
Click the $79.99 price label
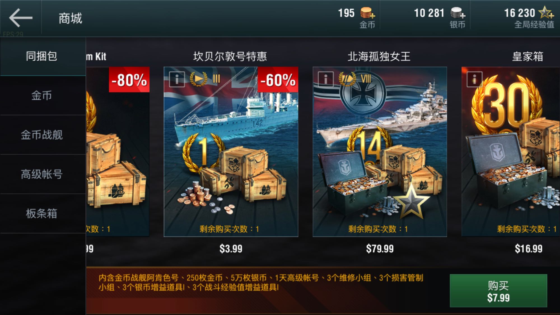tap(380, 249)
